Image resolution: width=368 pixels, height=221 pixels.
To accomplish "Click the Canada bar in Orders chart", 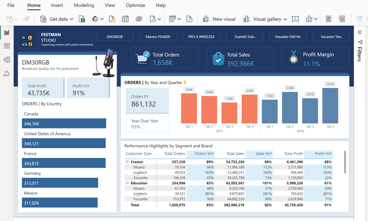I will (x=64, y=123).
